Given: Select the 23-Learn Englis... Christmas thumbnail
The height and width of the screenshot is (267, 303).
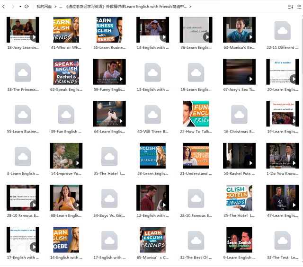Looking at the screenshot, I should 152,156.
